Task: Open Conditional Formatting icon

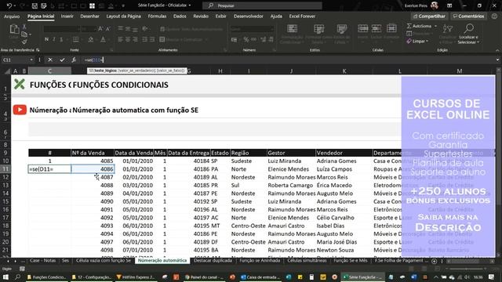Action: [x=292, y=29]
